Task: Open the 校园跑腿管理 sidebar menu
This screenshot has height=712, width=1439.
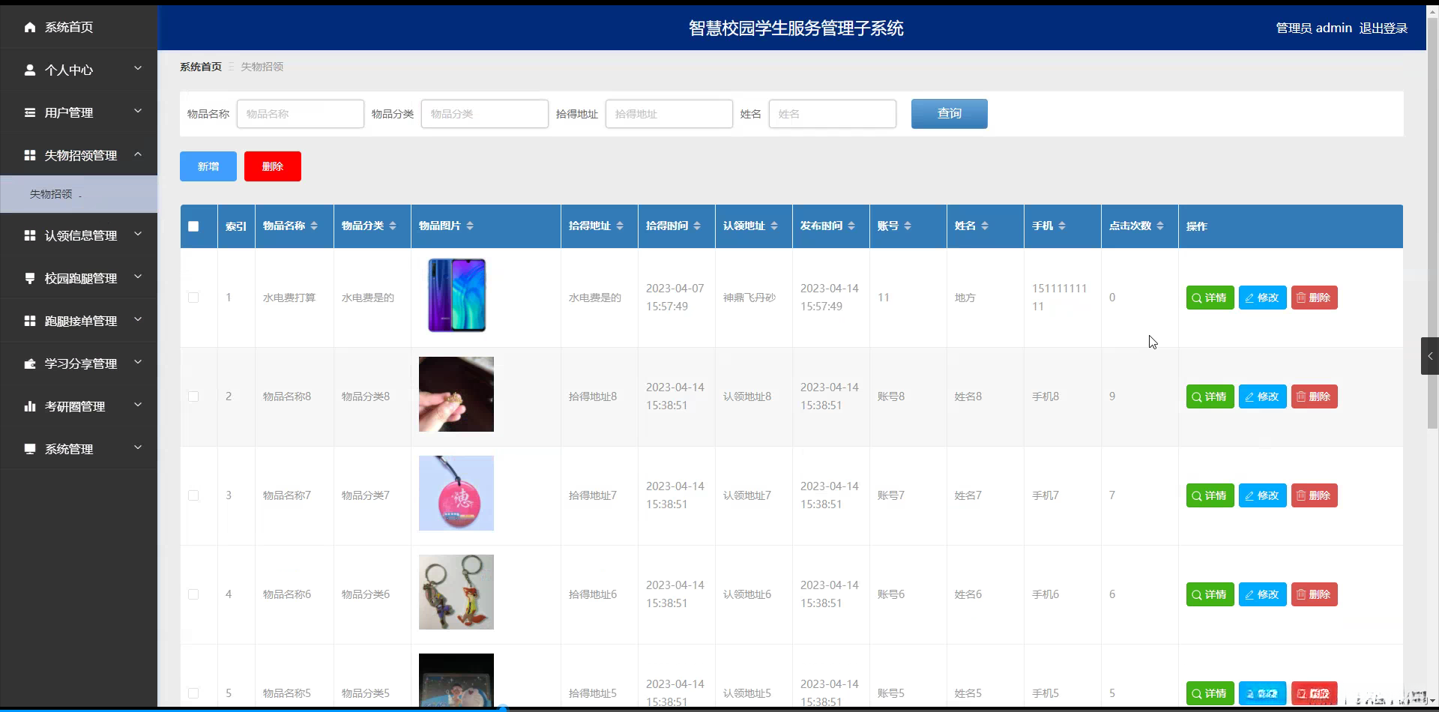Action: point(79,279)
